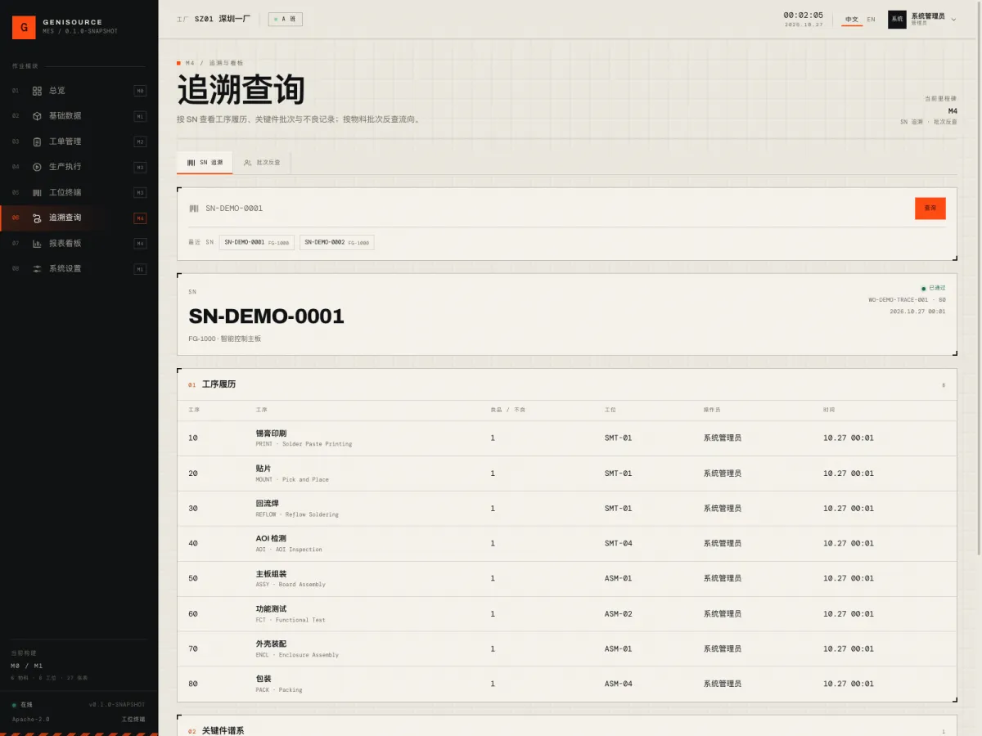This screenshot has width=982, height=736.
Task: Select recent SN-DEMO-0002 chip
Action: click(336, 242)
